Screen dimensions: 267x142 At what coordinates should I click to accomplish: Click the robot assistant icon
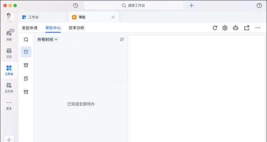236,28
